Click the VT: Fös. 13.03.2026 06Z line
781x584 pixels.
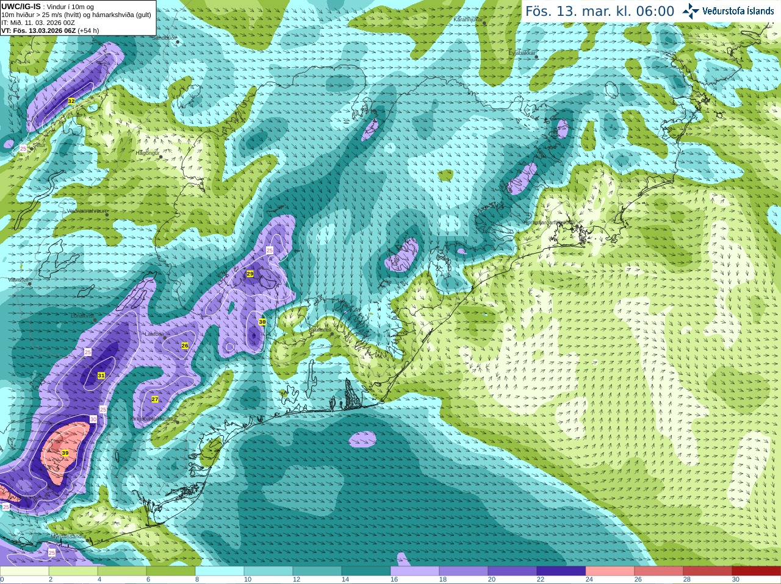[x=50, y=30]
